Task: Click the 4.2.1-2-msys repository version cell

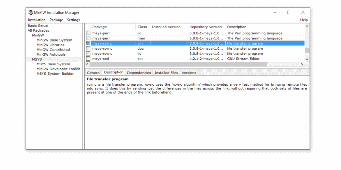Action: (206, 58)
